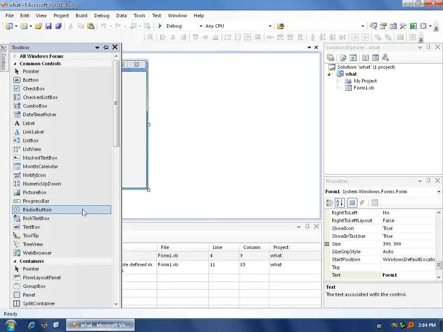Launch Internet Explorer from the taskbar
443x332 pixels.
pyautogui.click(x=31, y=325)
